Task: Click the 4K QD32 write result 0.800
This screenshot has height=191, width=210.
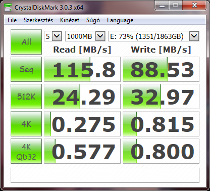Action: click(161, 151)
